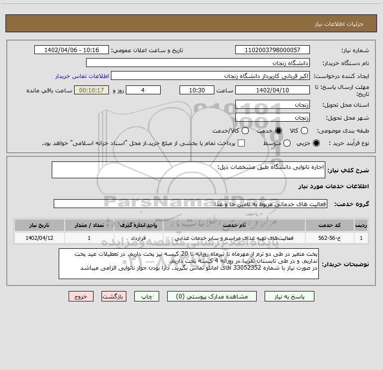Click the تعداد / مقدار column header
This screenshot has height=370, width=383.
coord(89,225)
